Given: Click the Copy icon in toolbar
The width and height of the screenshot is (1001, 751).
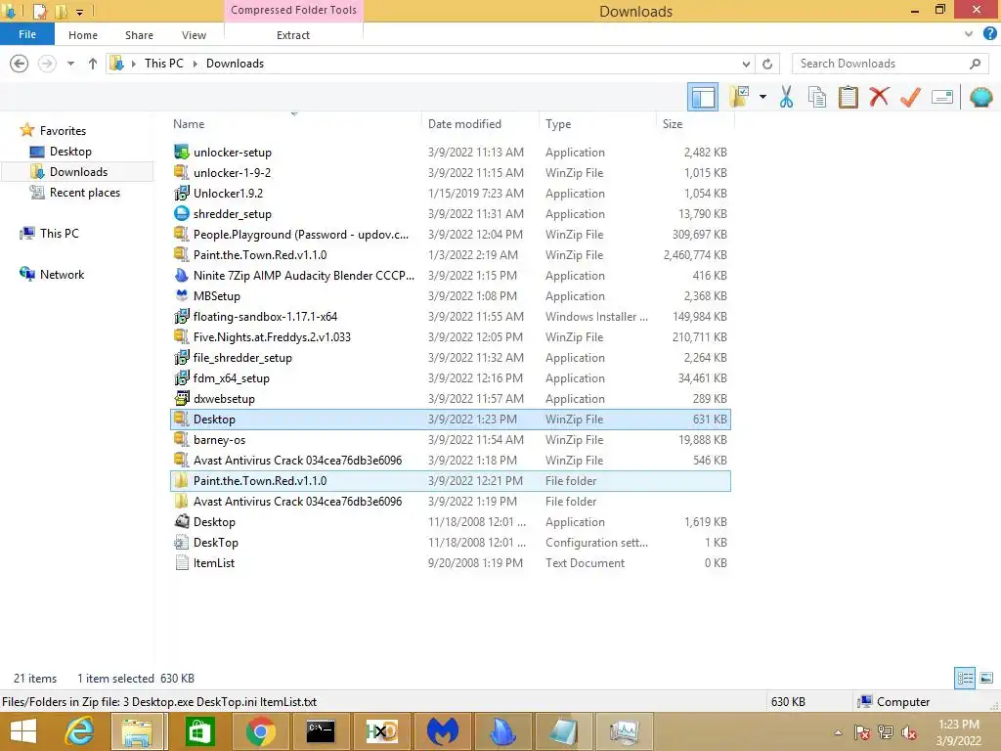Looking at the screenshot, I should [817, 97].
